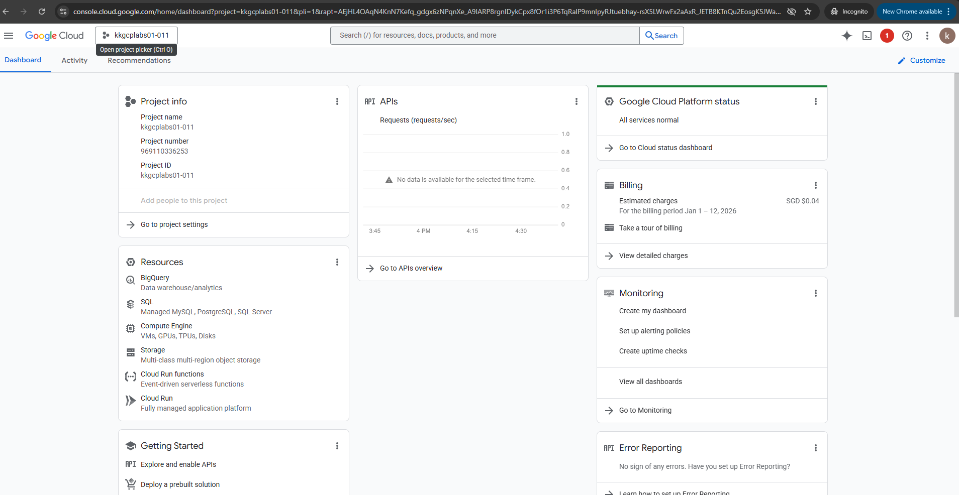The image size is (959, 495).
Task: Open Gemini AI assistant sparkle icon
Action: pos(847,36)
